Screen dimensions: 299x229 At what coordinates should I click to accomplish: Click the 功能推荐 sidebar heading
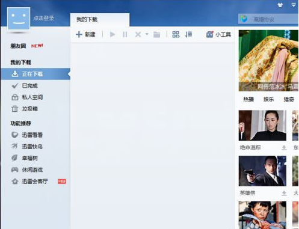point(20,123)
